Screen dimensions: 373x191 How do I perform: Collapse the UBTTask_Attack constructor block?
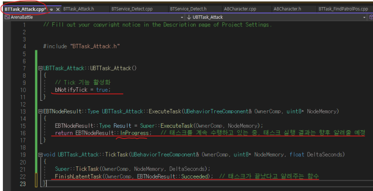[40, 68]
